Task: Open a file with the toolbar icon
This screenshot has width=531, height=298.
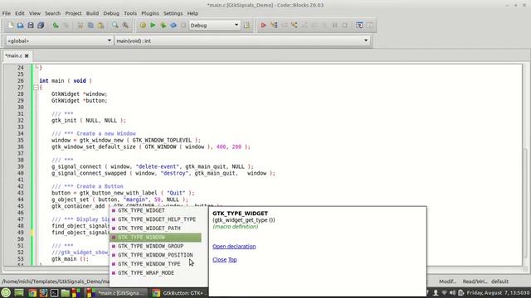Action: pos(20,26)
